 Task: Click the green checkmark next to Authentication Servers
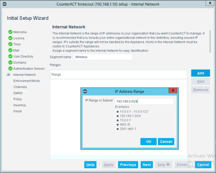point(10,69)
